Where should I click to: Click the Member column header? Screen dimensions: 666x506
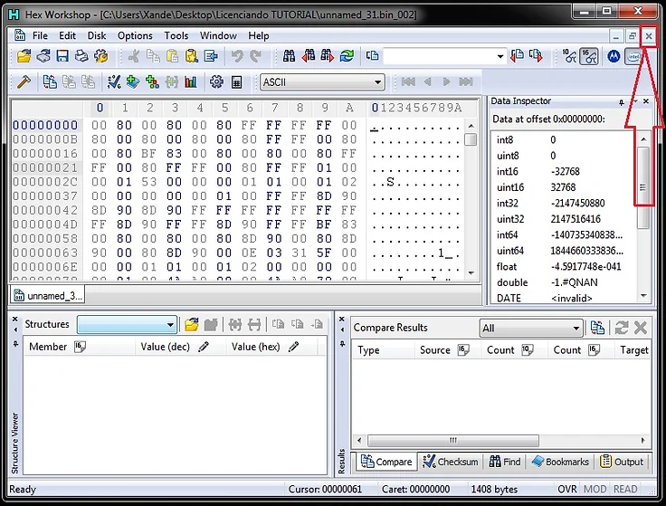[80, 347]
